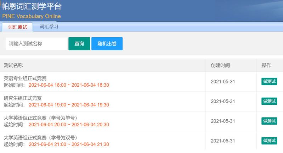Image resolution: width=283 pixels, height=153 pixels.
Task: Click the 21:00 ~ 21:30 start time range
Action: click(x=69, y=144)
